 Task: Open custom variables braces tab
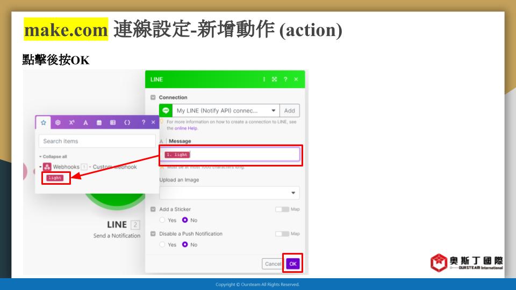(x=127, y=122)
